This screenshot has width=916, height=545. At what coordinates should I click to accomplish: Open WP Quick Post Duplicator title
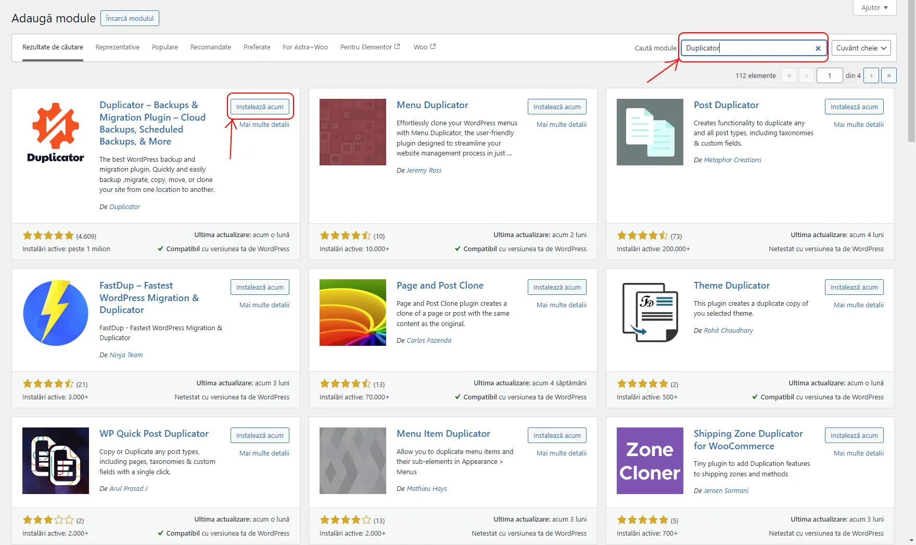154,434
